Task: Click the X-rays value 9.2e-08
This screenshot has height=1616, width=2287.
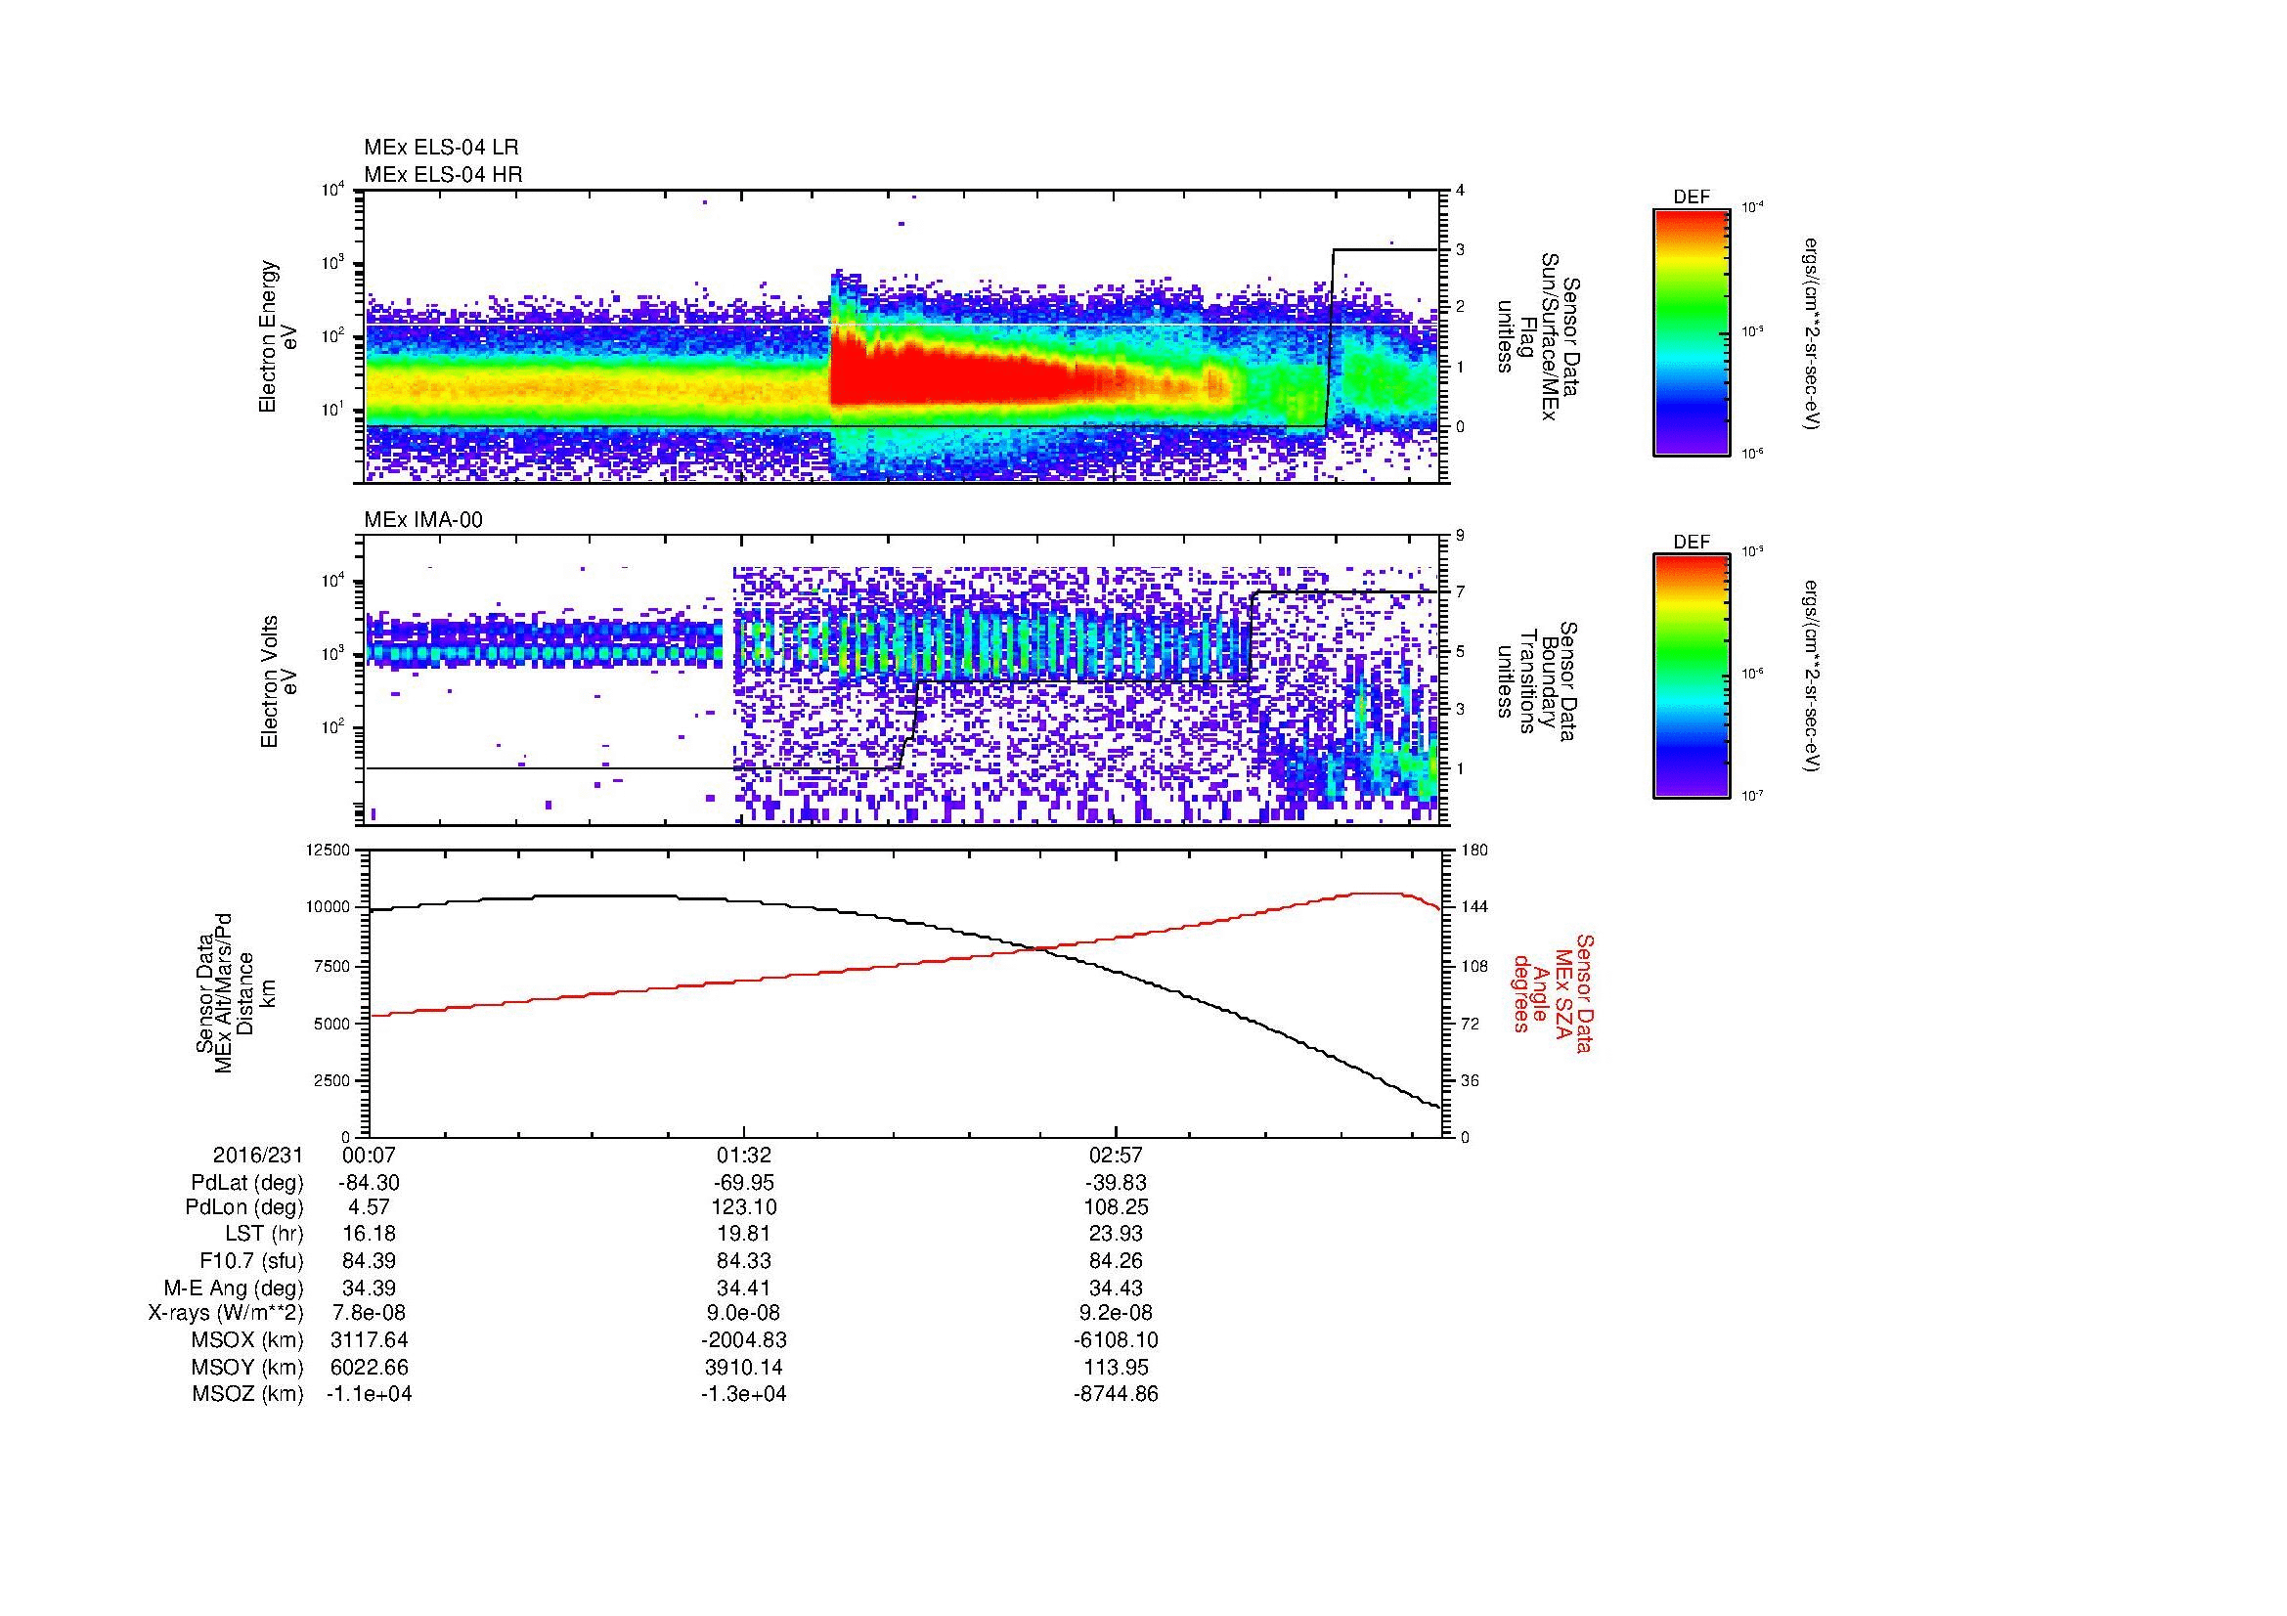Action: click(x=1116, y=1314)
